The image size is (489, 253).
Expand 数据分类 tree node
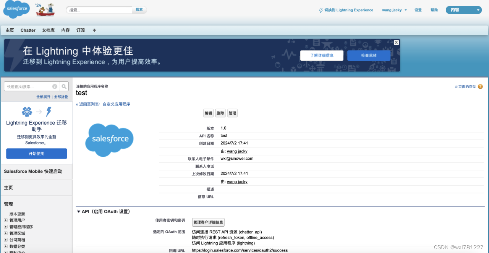[x=6, y=247]
